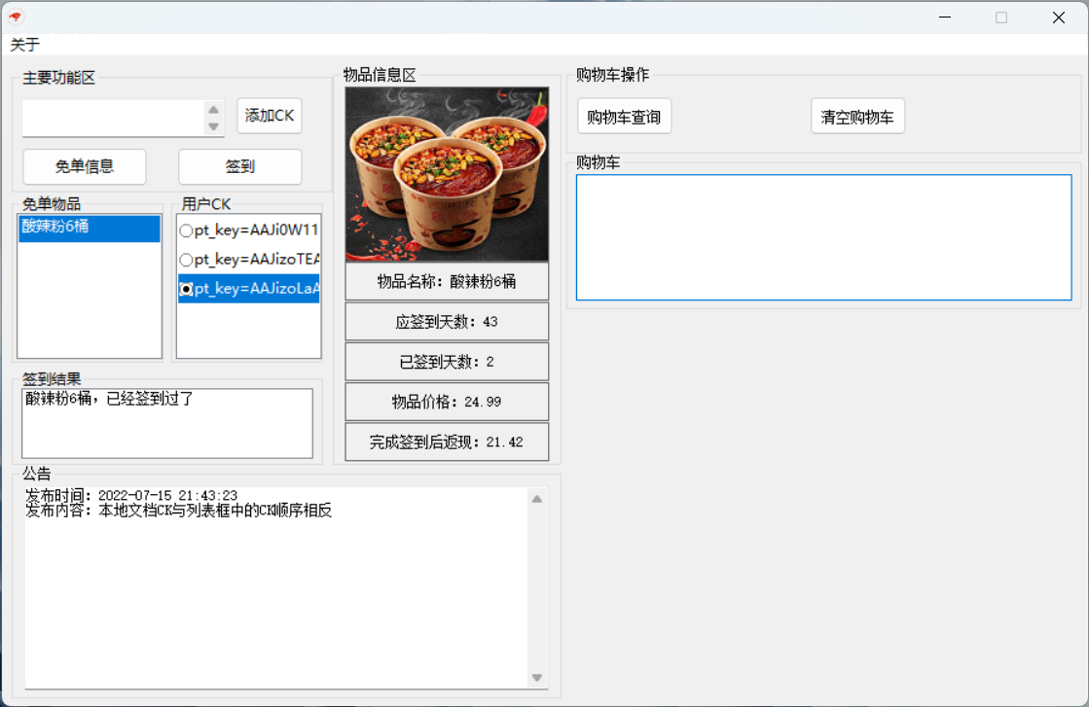Click the 签到结果 text box
The image size is (1089, 707).
coord(167,423)
